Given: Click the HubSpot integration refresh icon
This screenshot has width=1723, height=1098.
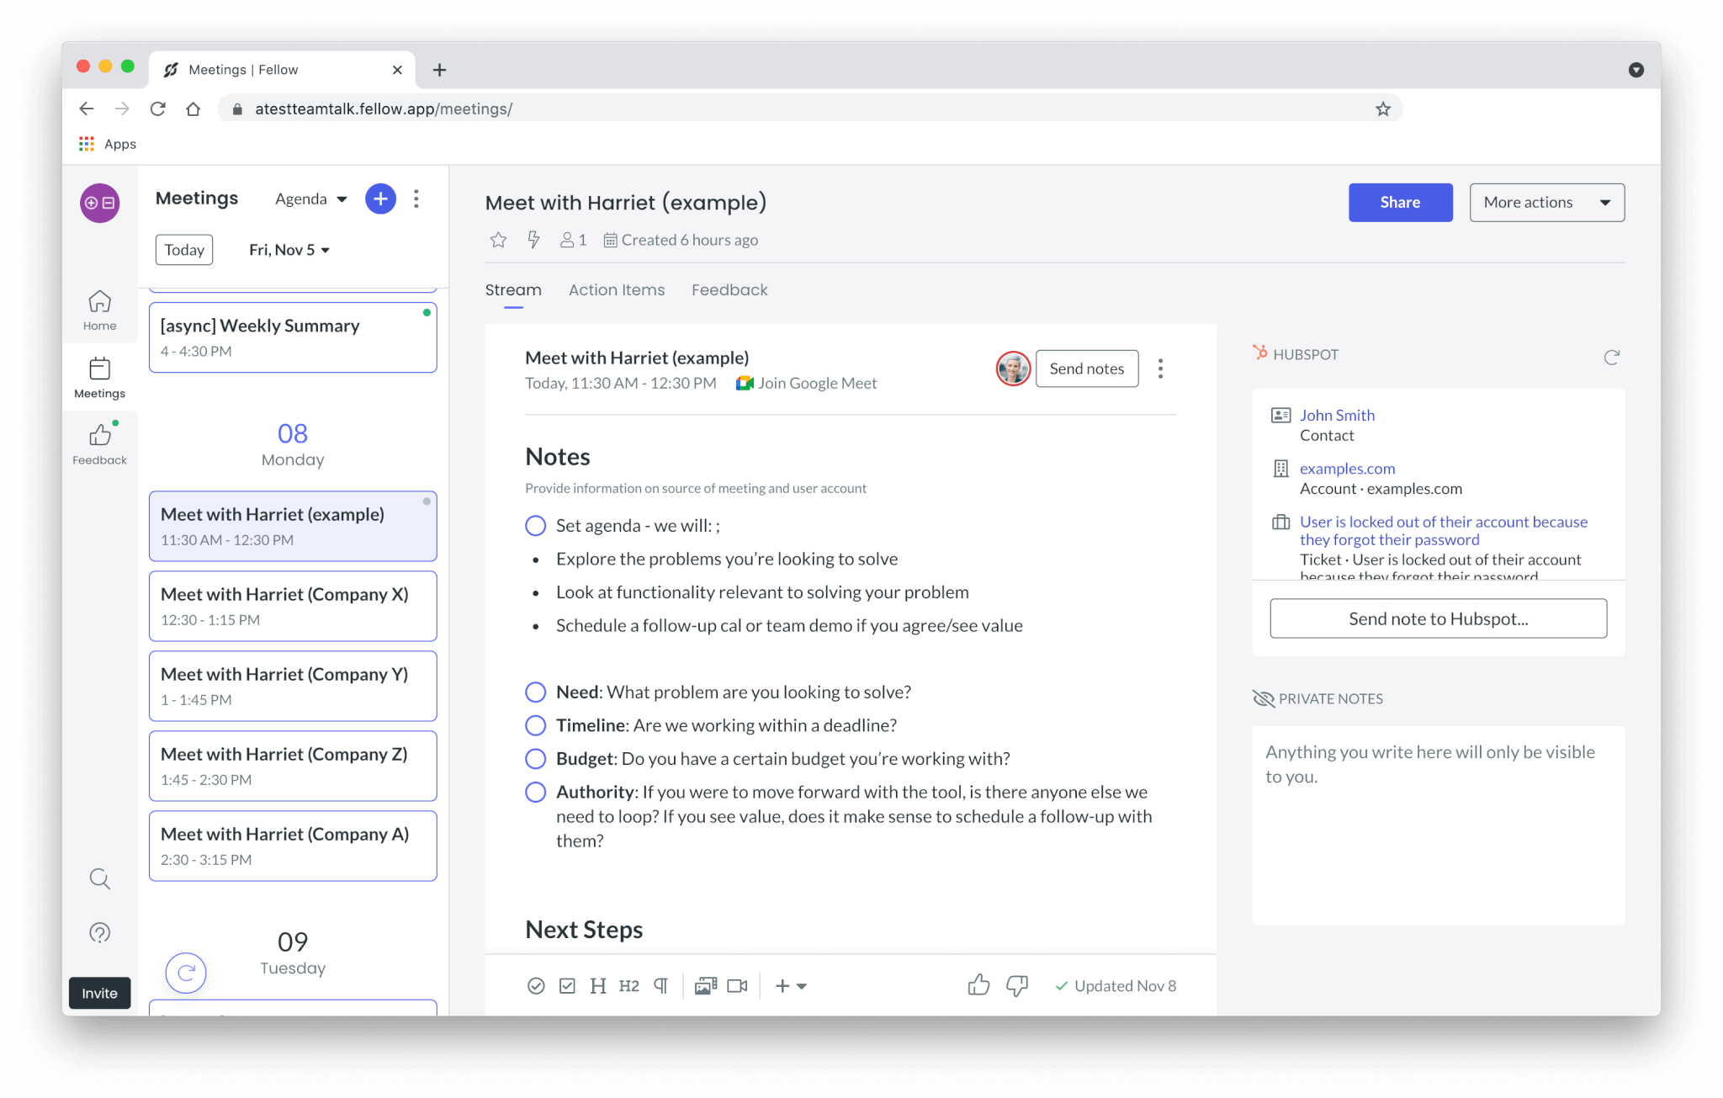Looking at the screenshot, I should (x=1613, y=357).
